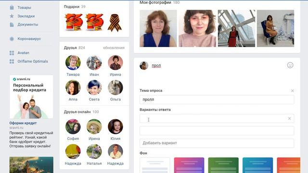Open online friend Наталья's avatar
Image resolution: width=308 pixels, height=173 pixels.
click(94, 152)
